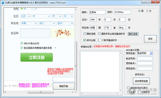
Task: Uncheck 成功注册 restart checkbox
Action: [x=85, y=40]
